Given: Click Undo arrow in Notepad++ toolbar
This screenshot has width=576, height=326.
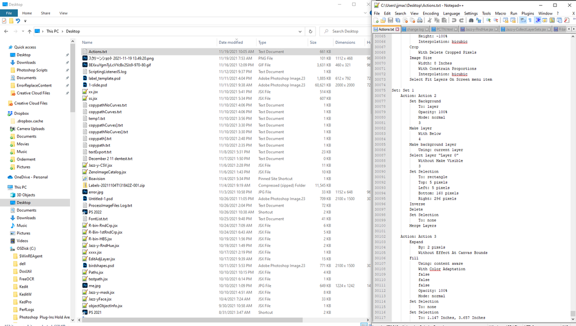Looking at the screenshot, I should pos(454,20).
